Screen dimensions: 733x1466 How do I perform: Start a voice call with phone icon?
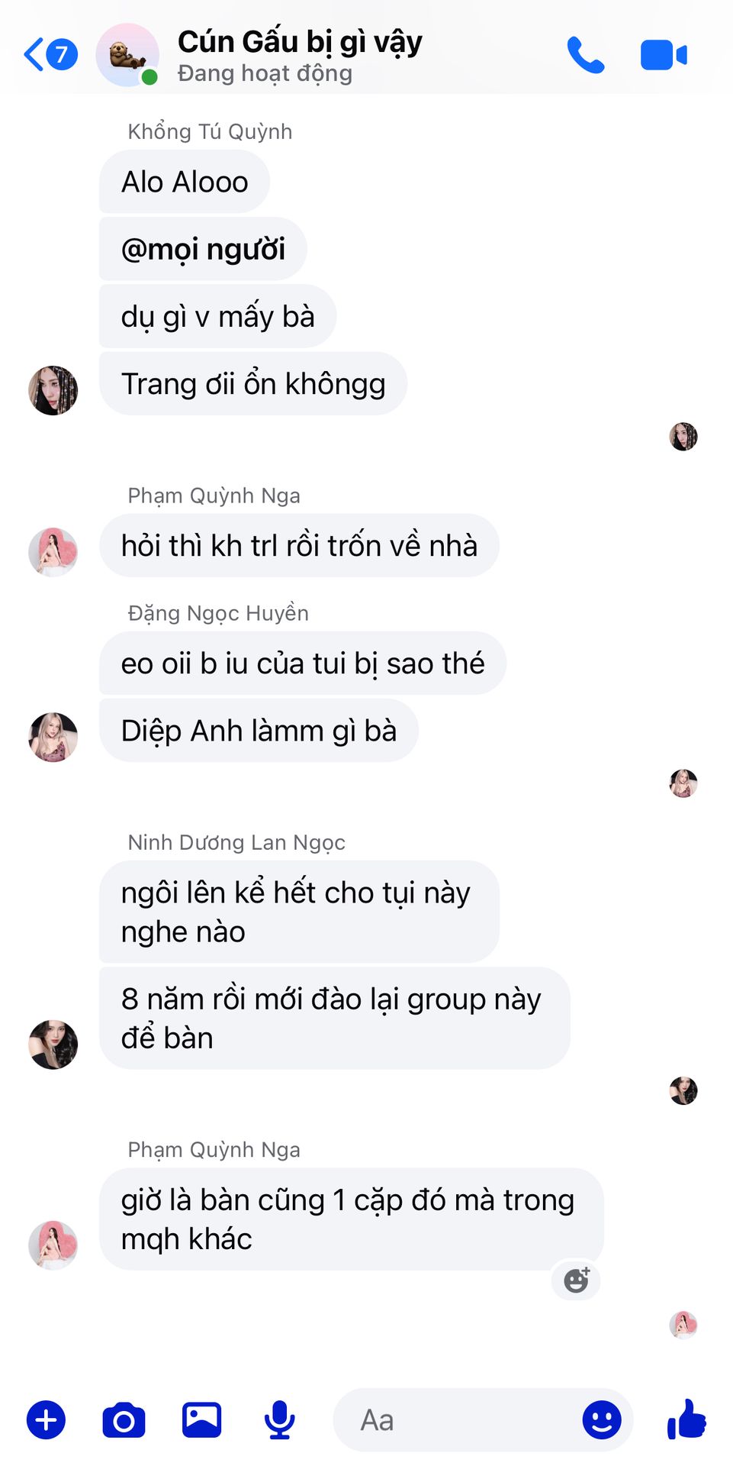pos(585,55)
